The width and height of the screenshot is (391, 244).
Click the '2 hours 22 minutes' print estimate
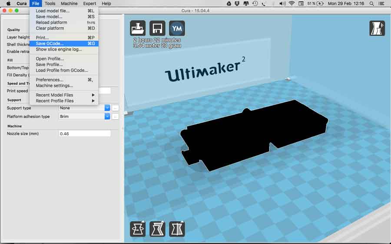click(x=157, y=40)
